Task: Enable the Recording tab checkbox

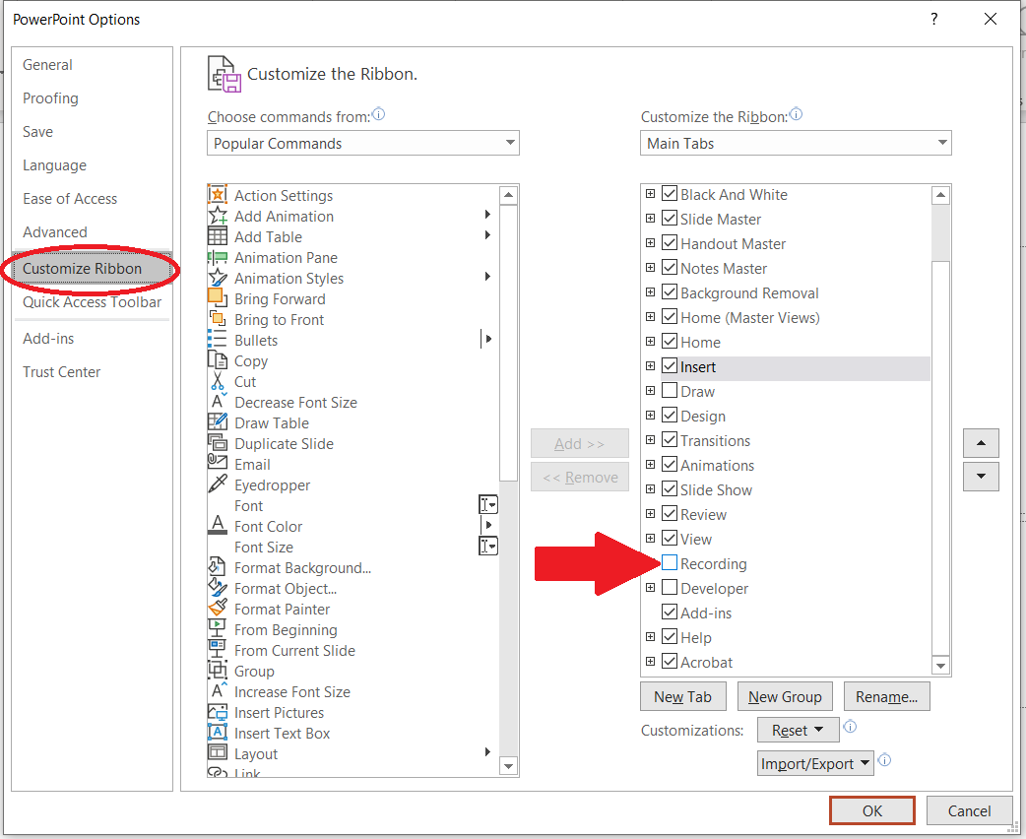Action: tap(670, 563)
